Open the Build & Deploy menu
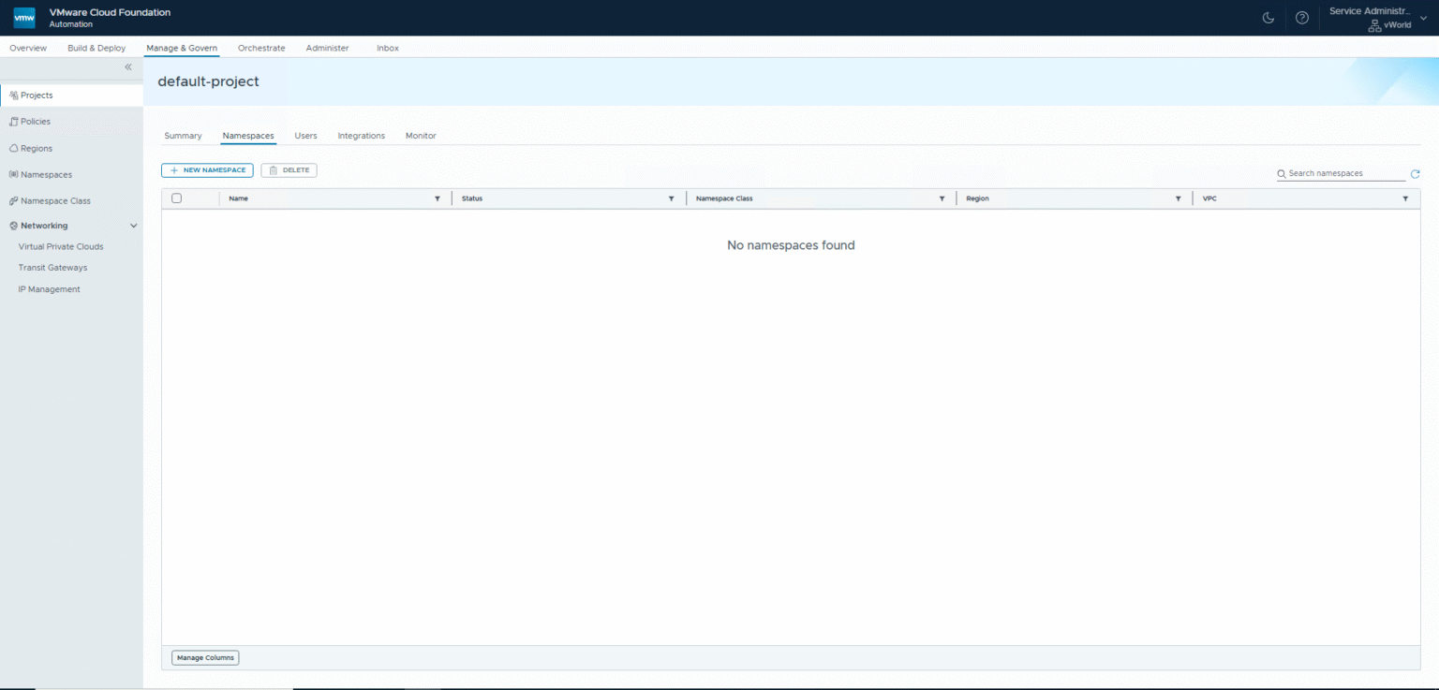The width and height of the screenshot is (1439, 690). coord(96,48)
